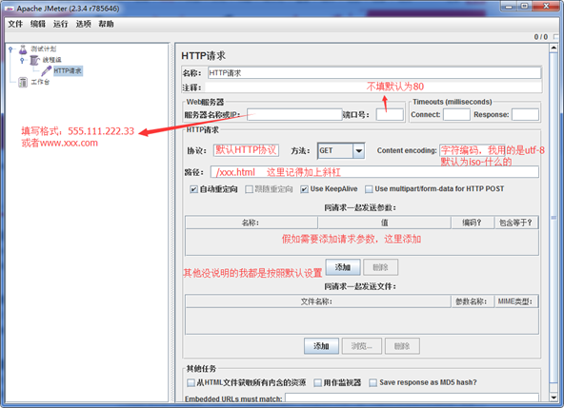Close the Apache JMeter window
564x408 pixels.
pos(546,7)
